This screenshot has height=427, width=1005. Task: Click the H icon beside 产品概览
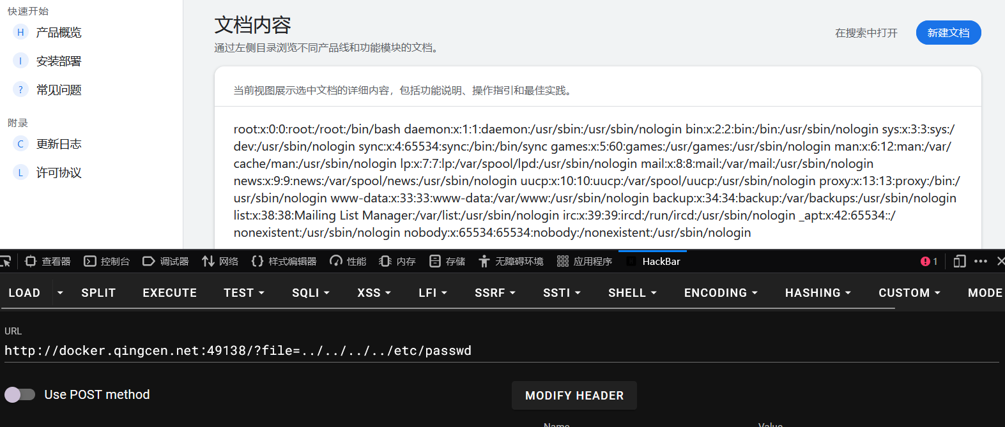point(20,33)
